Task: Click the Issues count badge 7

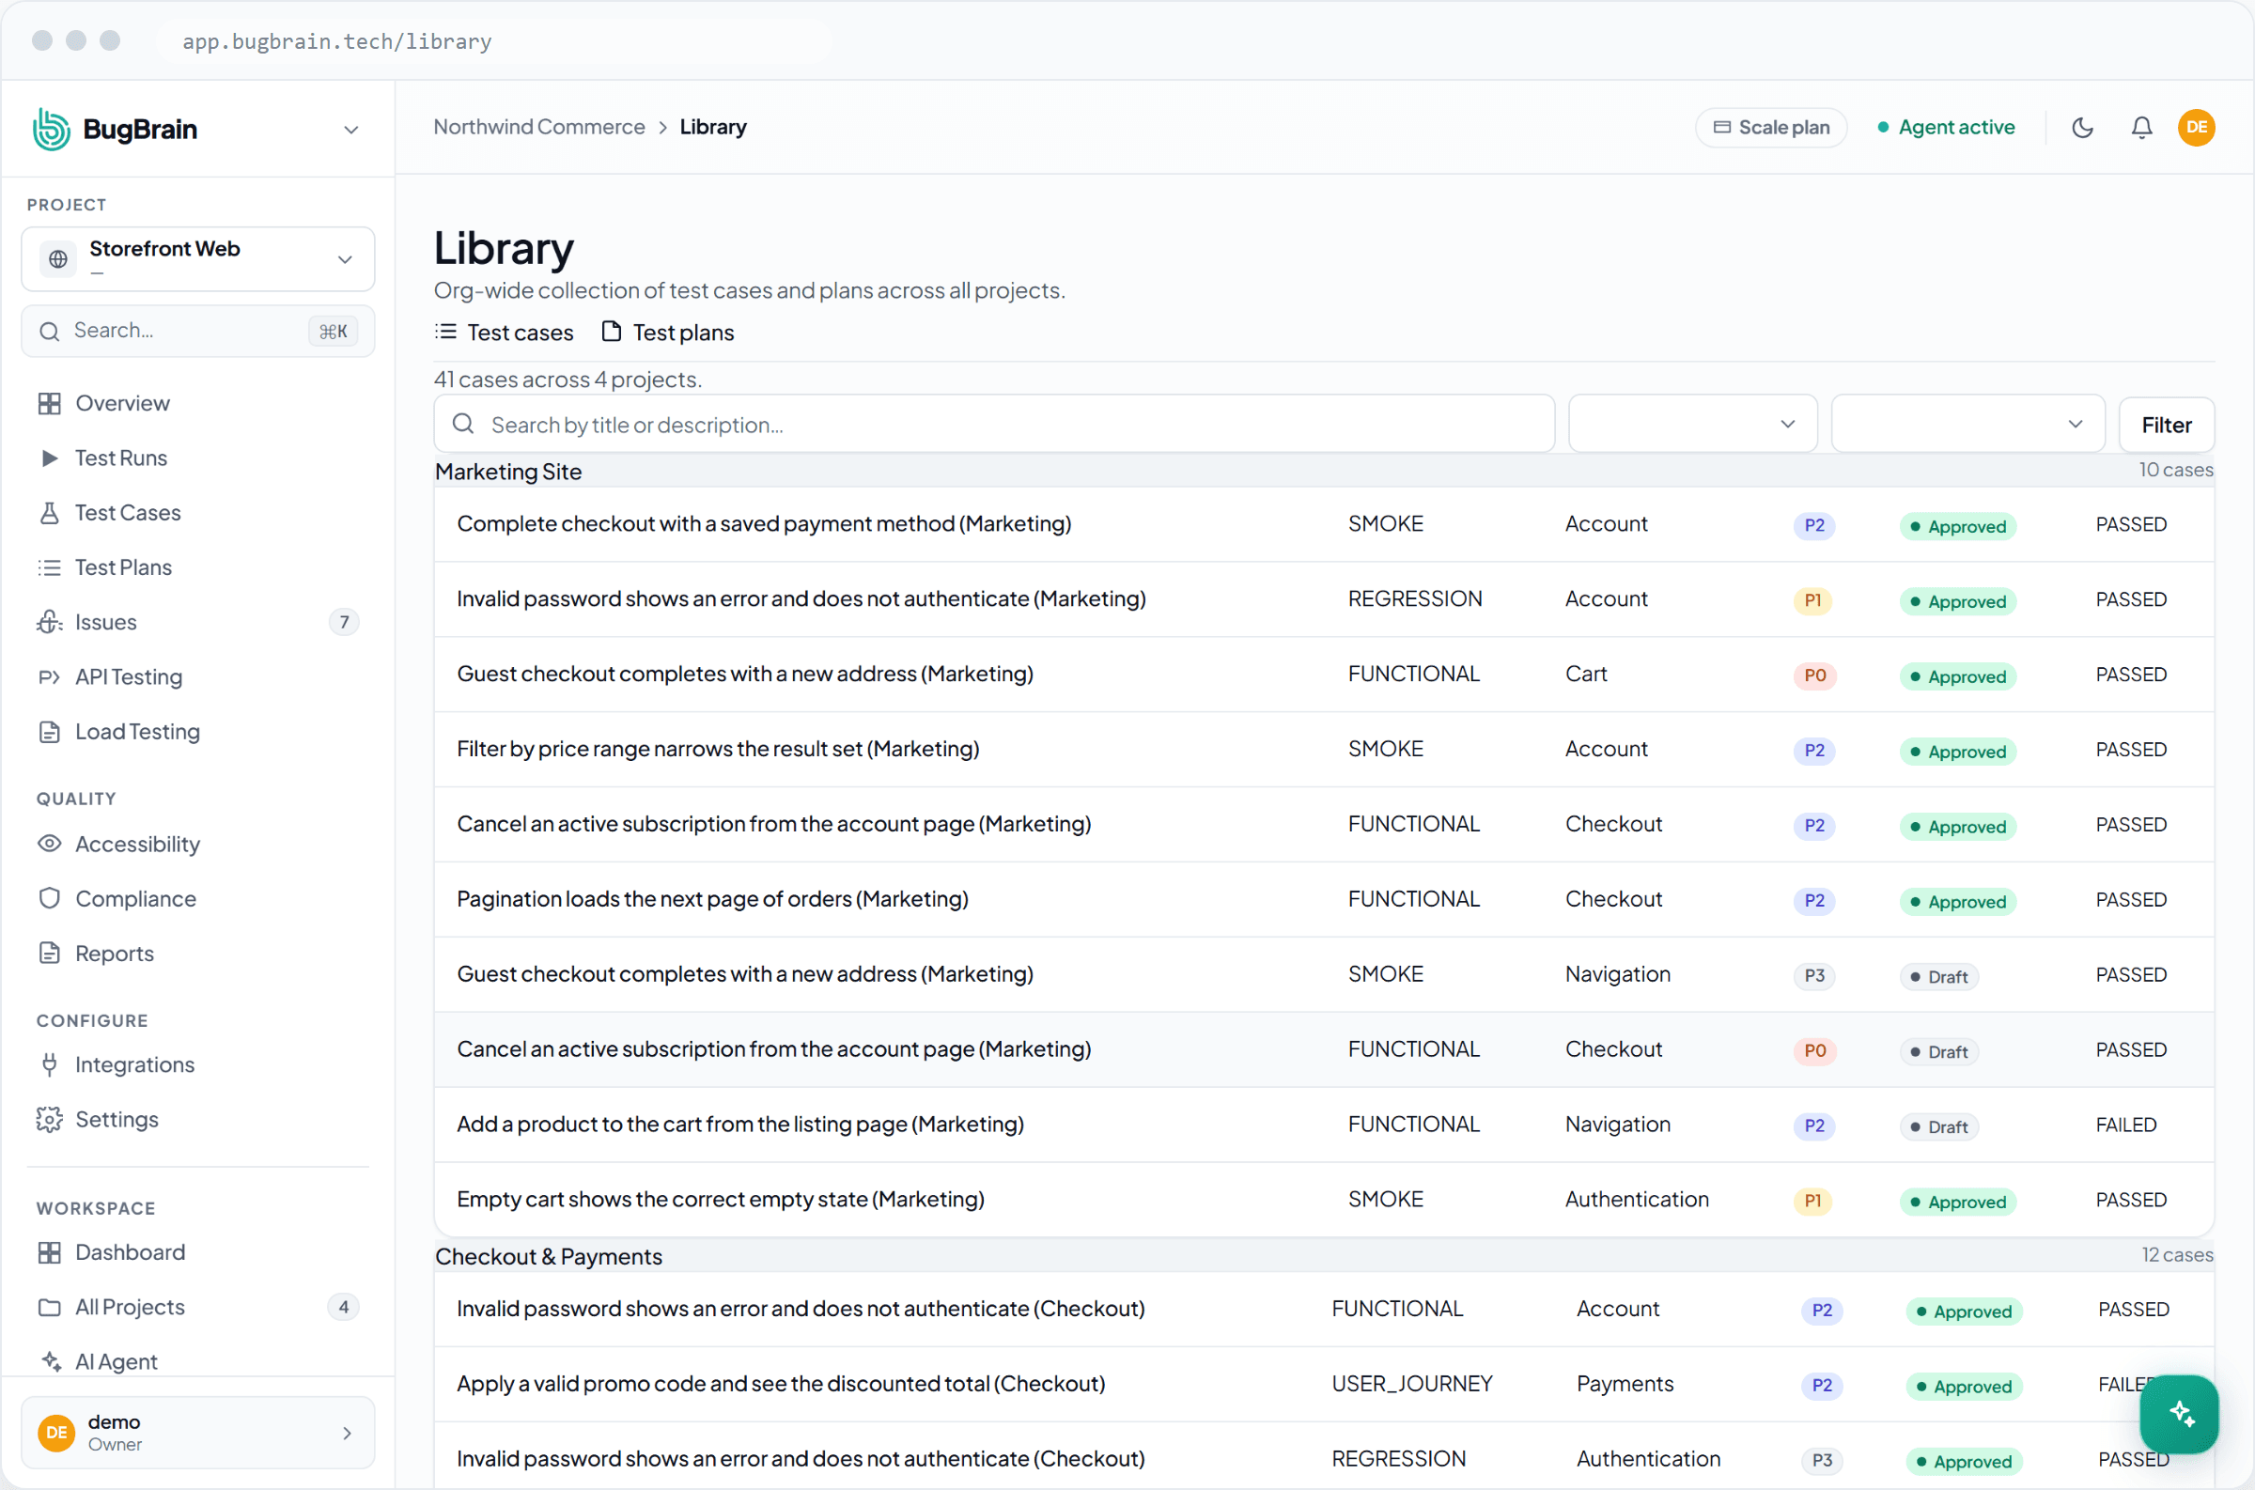Action: pos(344,623)
